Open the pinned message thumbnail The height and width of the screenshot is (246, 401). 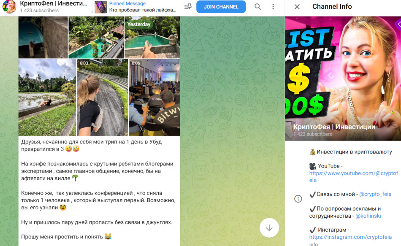pyautogui.click(x=101, y=7)
